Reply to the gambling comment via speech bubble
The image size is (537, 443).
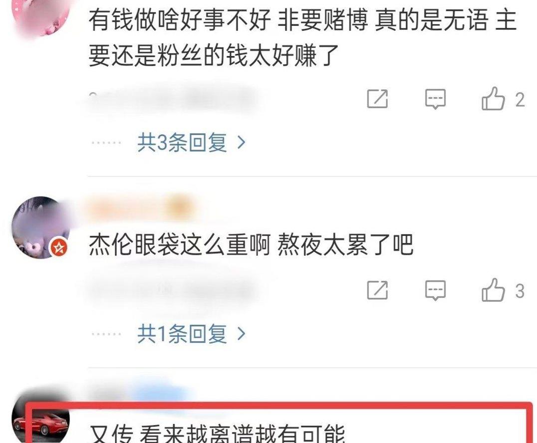435,99
